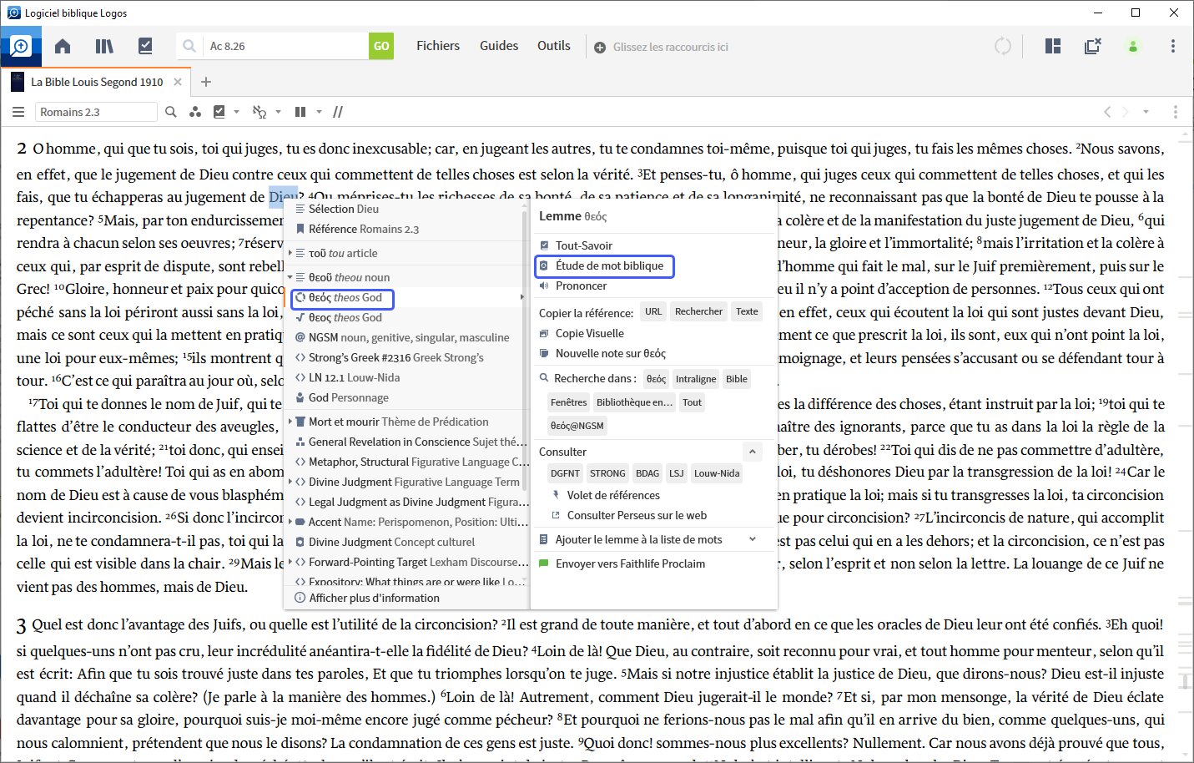Open the Home page icon

click(63, 46)
